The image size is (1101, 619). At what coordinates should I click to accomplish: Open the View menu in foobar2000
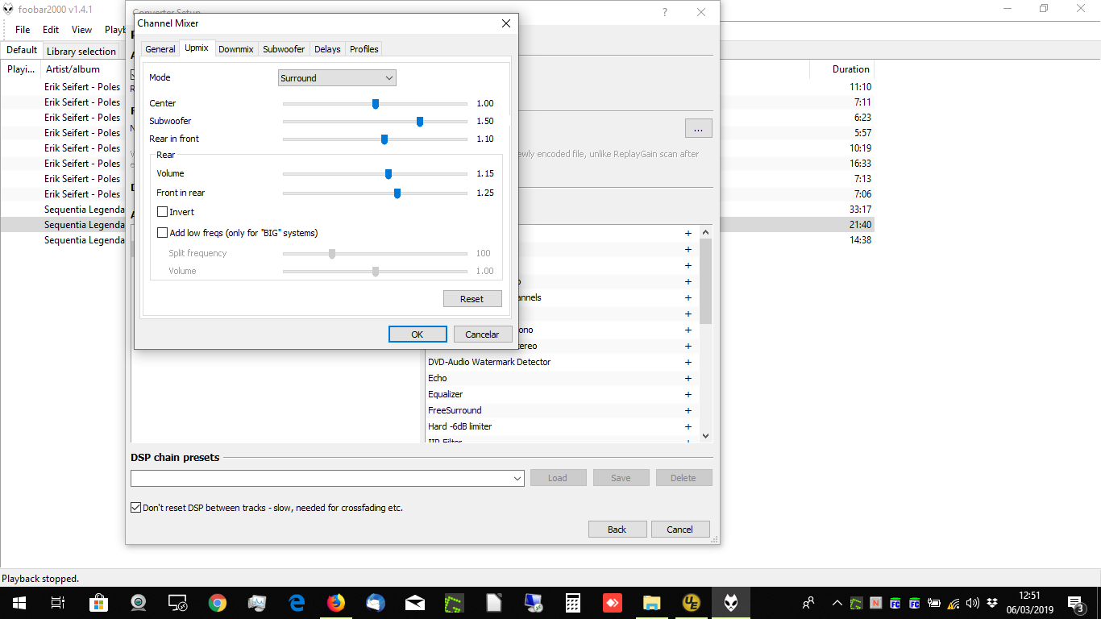pos(81,30)
